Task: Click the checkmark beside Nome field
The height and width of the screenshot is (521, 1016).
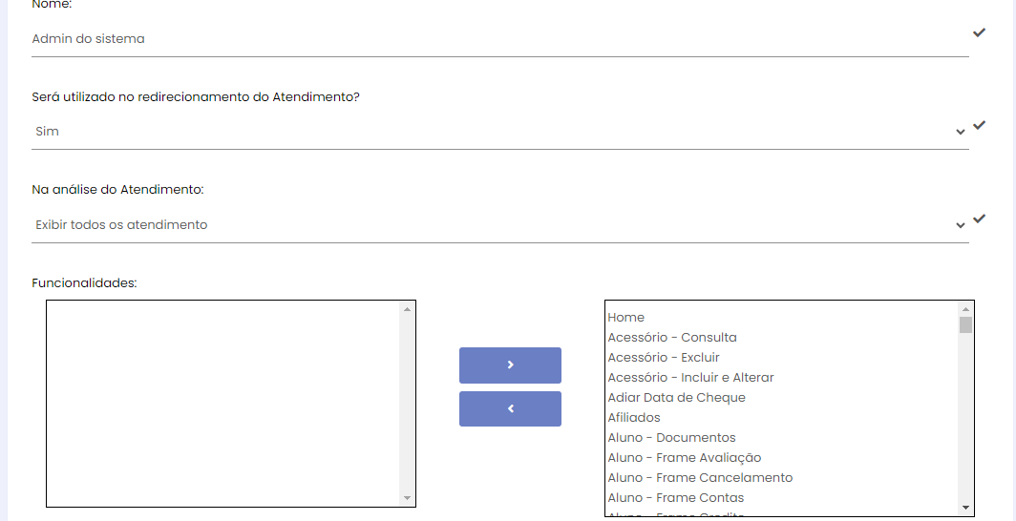Action: coord(979,32)
